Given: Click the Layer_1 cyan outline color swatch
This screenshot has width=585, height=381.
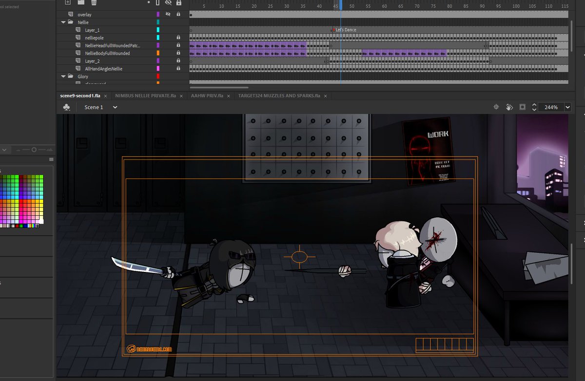Looking at the screenshot, I should pos(158,30).
